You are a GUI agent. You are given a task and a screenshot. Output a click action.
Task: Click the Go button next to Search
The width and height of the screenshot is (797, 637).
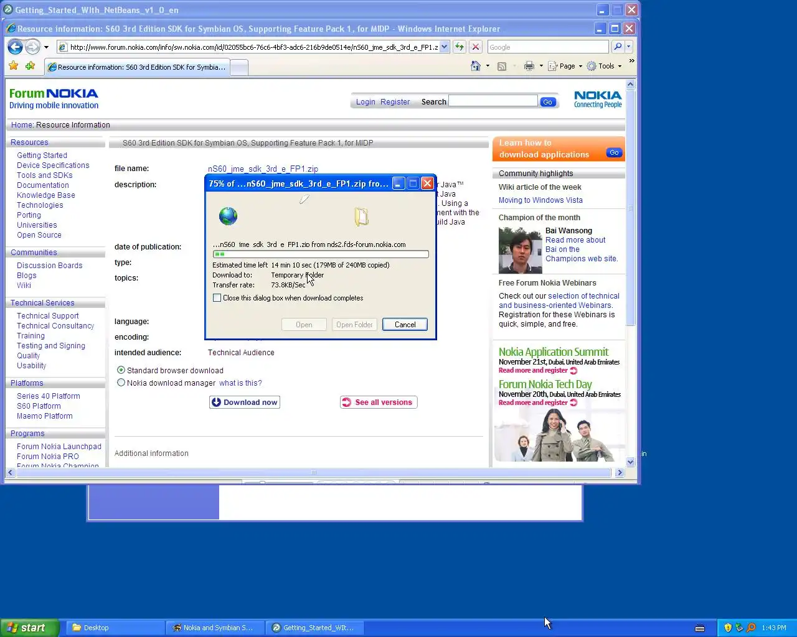click(548, 102)
